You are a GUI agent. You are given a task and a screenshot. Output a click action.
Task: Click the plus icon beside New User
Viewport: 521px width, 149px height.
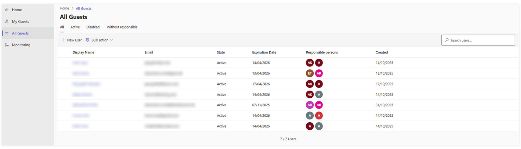[x=63, y=40]
